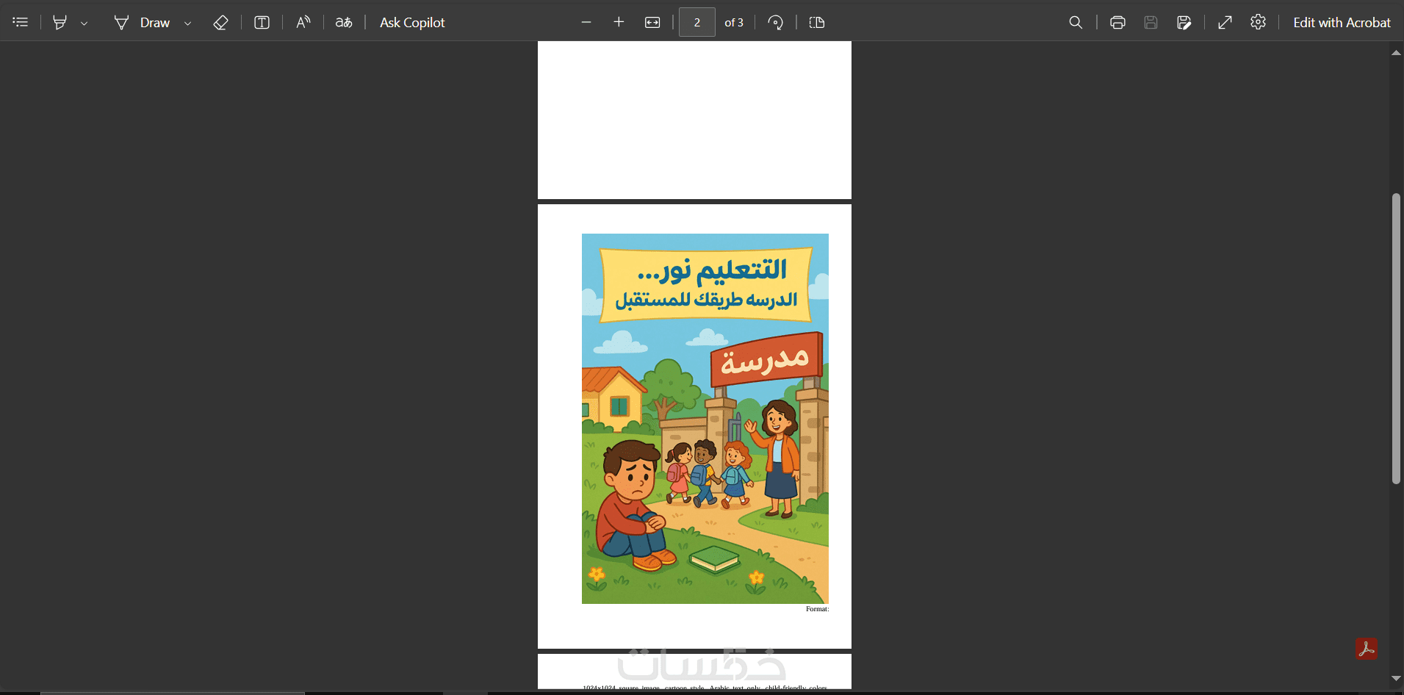Image resolution: width=1404 pixels, height=695 pixels.
Task: Print the PDF
Action: [1117, 22]
